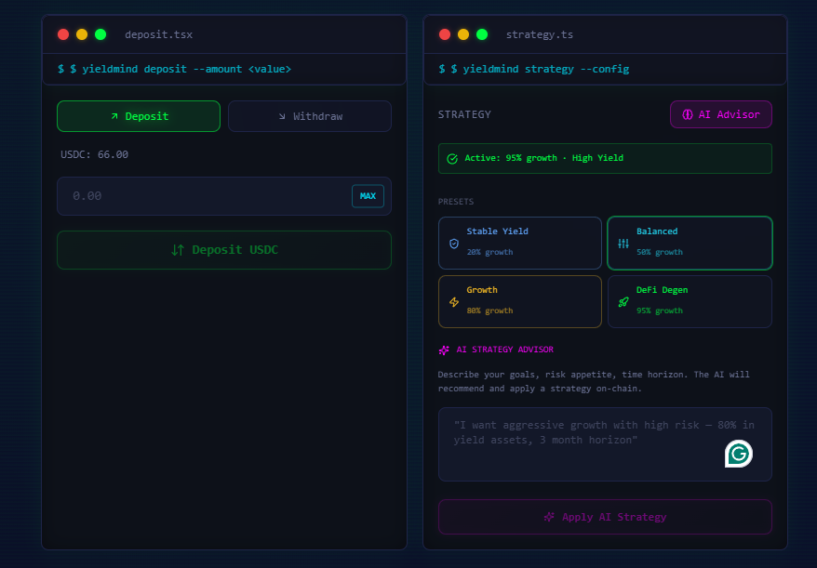Click the '50% growth' text
The height and width of the screenshot is (568, 817).
pos(660,252)
